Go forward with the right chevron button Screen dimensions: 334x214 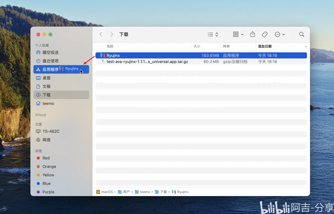[x=112, y=34]
